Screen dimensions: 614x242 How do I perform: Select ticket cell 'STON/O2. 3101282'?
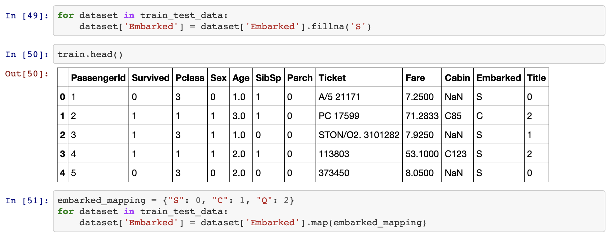click(x=359, y=135)
